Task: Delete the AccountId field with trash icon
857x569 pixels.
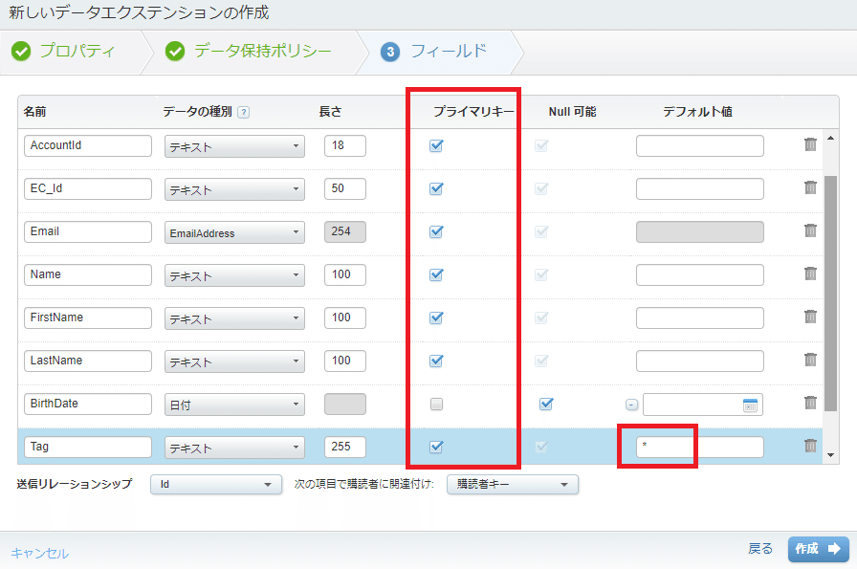Action: click(810, 144)
